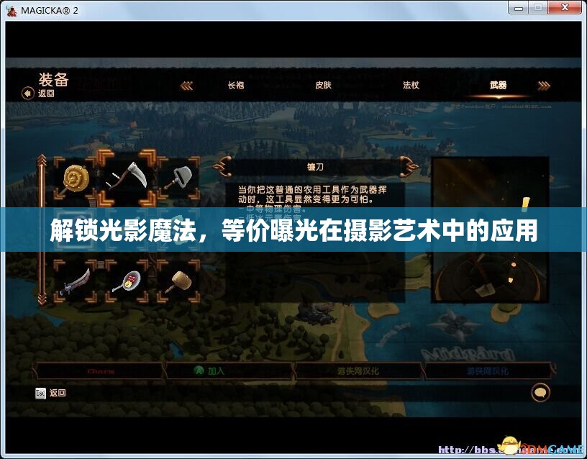Switch to the 长袍 tab
The height and width of the screenshot is (459, 587).
[x=236, y=86]
